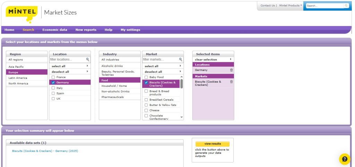Remove Germany using its trash icon
Screen dimensions: 355x167
[x=231, y=70]
